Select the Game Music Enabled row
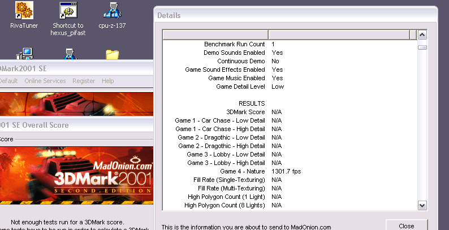This screenshot has height=230, width=449. [290, 78]
